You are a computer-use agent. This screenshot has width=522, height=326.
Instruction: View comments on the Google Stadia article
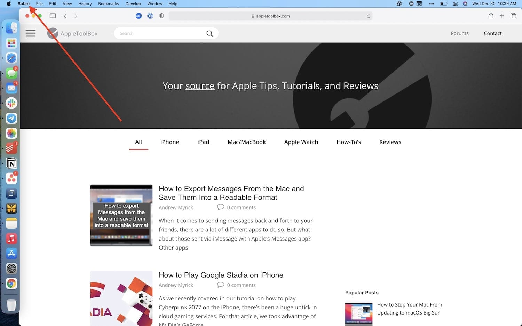click(x=236, y=285)
